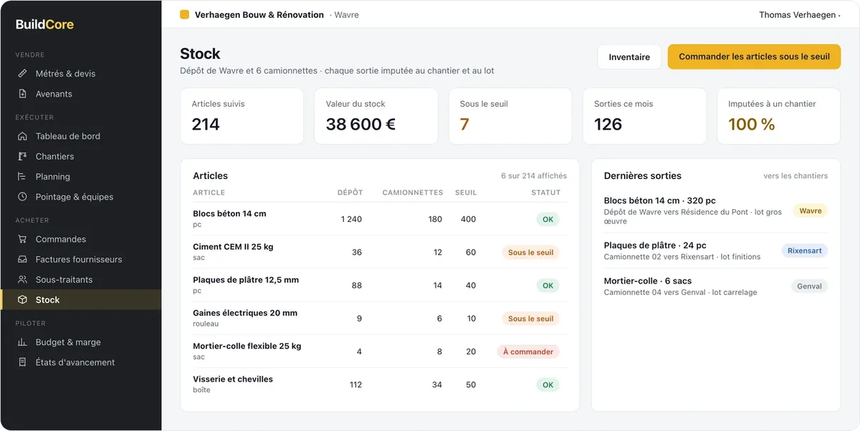Screen dimensions: 860x431
Task: Open the Plaques de plâtre · 24 pc sortie
Action: tap(716, 251)
